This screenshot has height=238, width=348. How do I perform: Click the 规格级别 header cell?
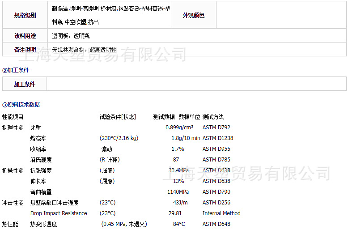pyautogui.click(x=25, y=15)
